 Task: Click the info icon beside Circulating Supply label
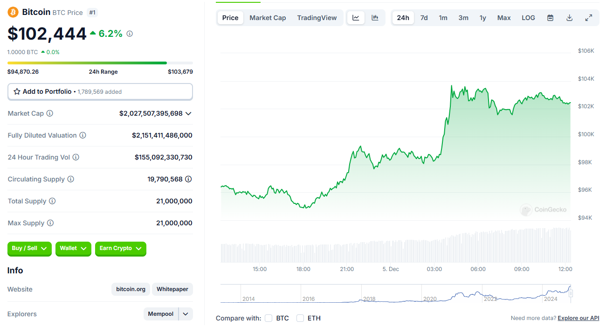coord(71,179)
